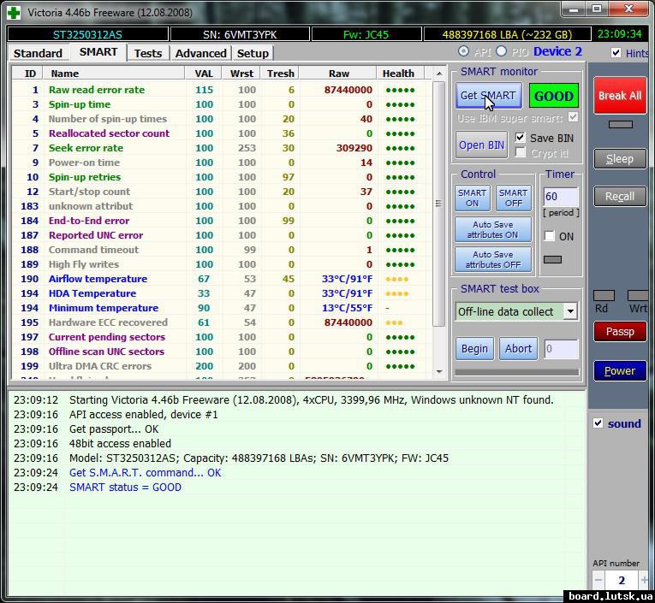Disable the sound checkbox

pyautogui.click(x=598, y=423)
